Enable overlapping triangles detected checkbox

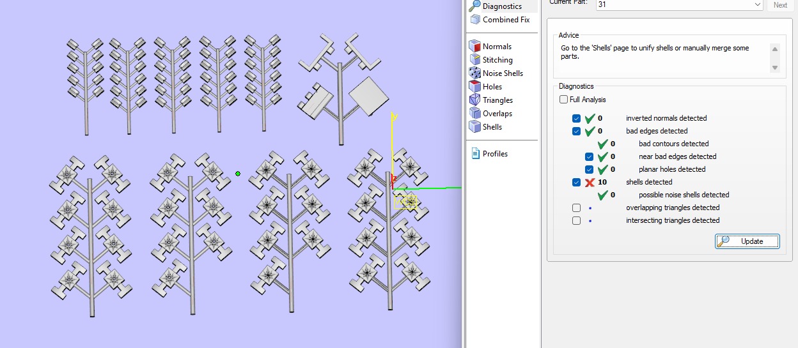point(576,208)
